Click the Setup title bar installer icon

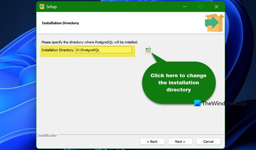(x=42, y=7)
